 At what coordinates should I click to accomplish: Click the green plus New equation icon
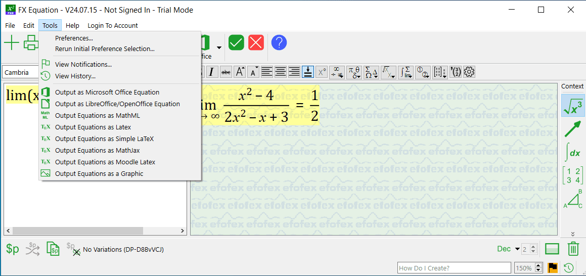[12, 42]
